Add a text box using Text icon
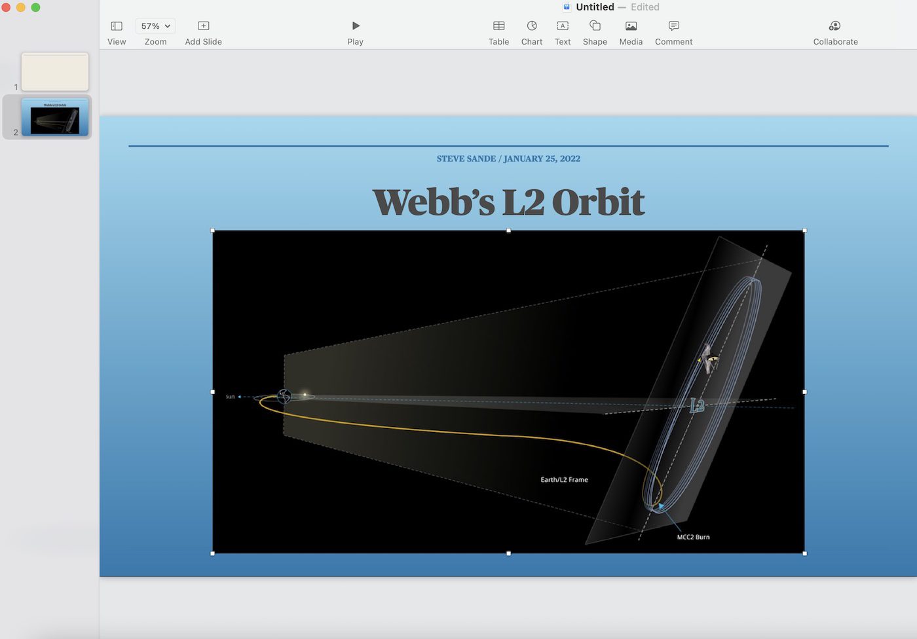The image size is (917, 639). tap(562, 26)
